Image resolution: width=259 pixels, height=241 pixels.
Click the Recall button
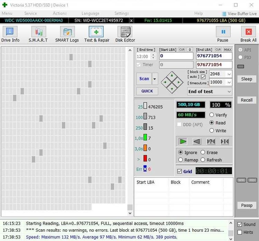click(247, 100)
